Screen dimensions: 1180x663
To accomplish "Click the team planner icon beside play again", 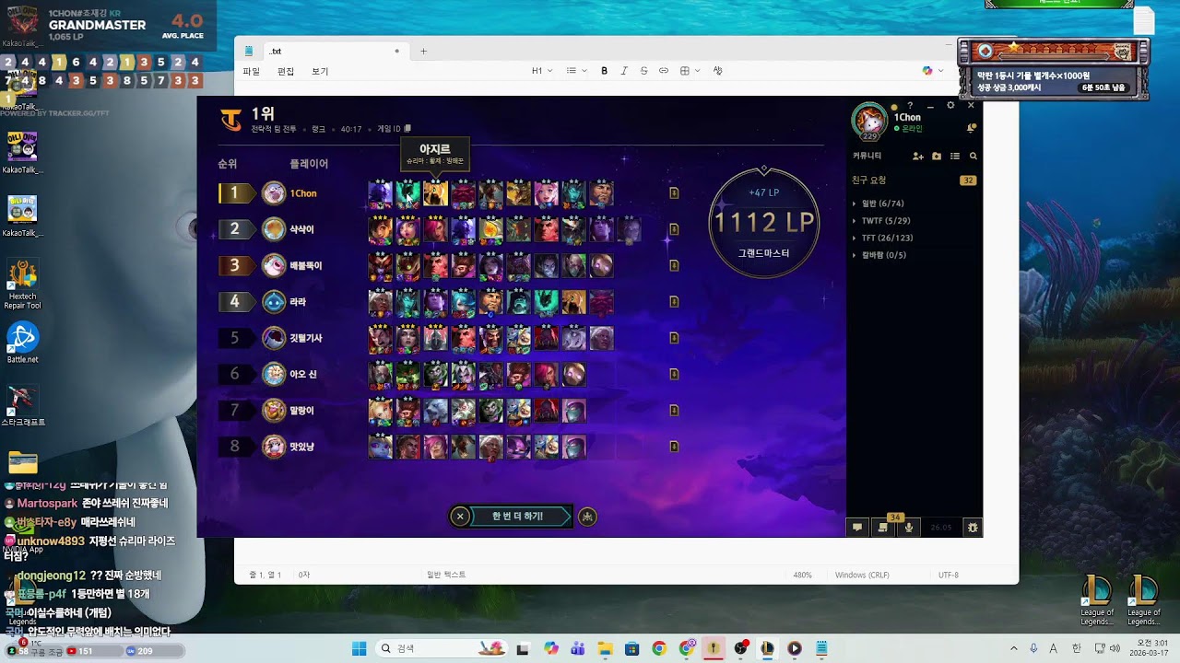I will point(587,517).
